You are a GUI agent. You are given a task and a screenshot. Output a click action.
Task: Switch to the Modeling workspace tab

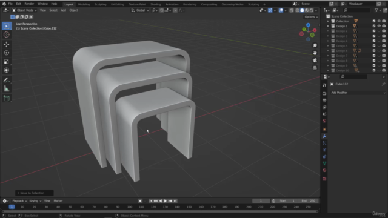click(84, 4)
